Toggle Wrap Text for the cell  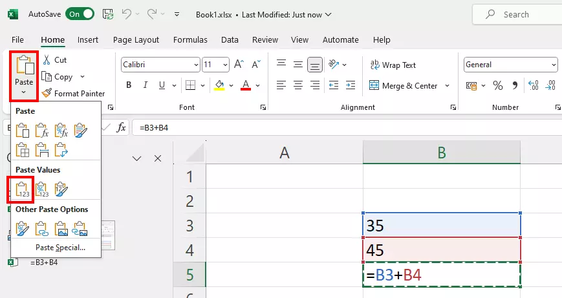click(393, 65)
